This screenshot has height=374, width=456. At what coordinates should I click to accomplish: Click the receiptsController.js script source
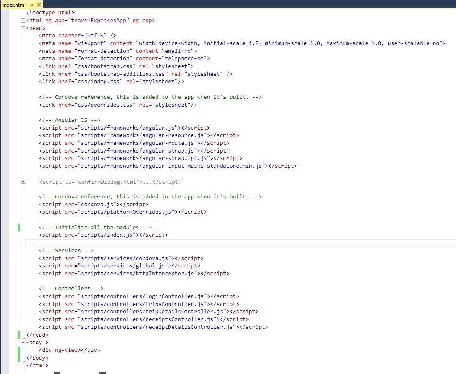pyautogui.click(x=147, y=319)
